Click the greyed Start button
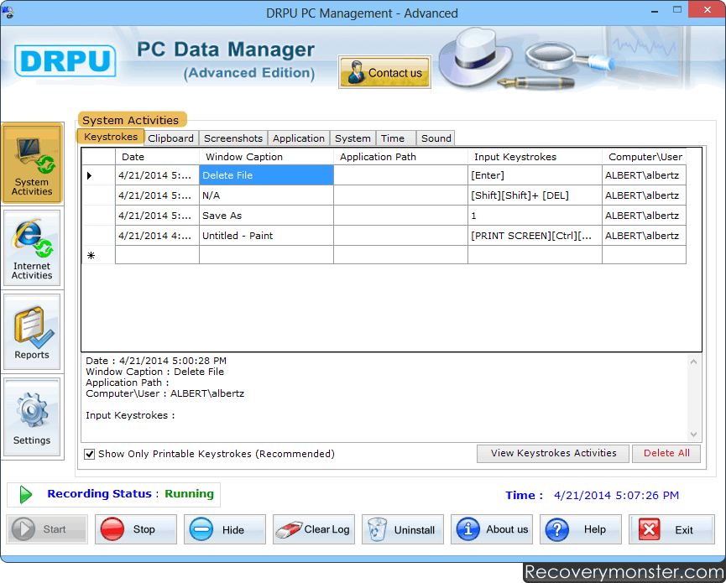This screenshot has width=726, height=583. click(47, 529)
